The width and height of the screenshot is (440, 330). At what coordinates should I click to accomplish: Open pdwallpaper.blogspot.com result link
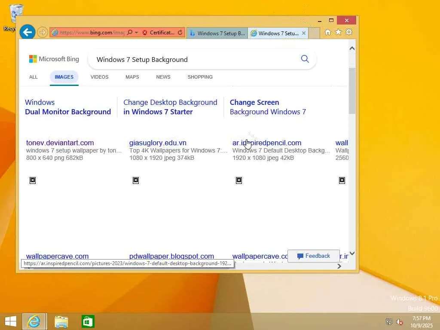pos(171,256)
